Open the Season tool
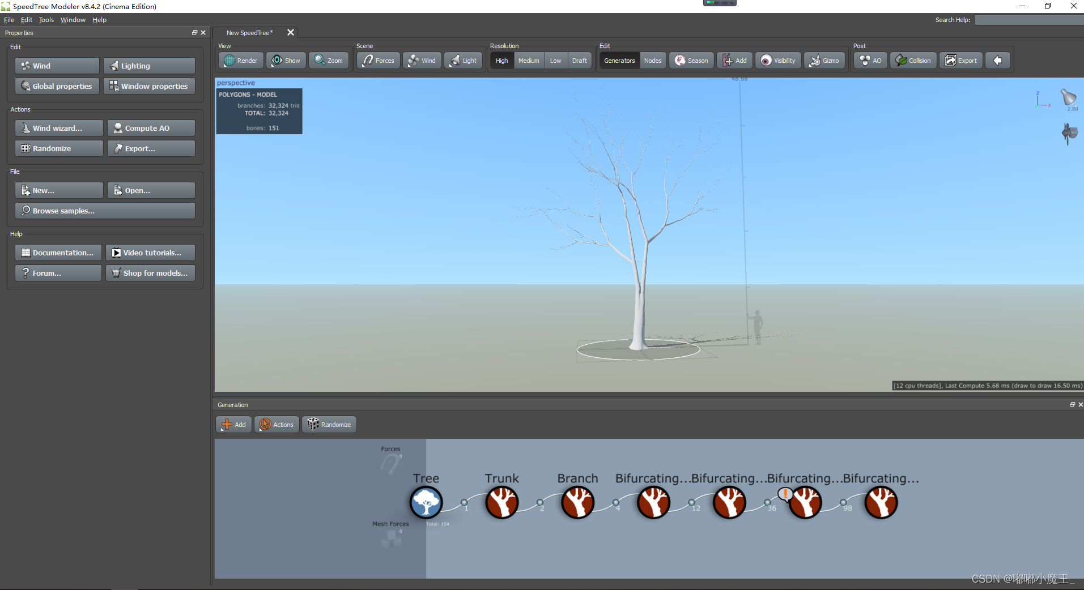This screenshot has width=1084, height=590. 691,61
